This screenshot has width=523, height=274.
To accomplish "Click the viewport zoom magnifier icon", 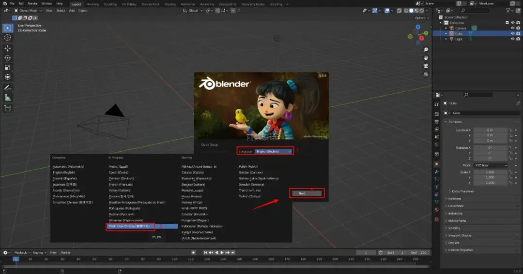I will point(426,50).
